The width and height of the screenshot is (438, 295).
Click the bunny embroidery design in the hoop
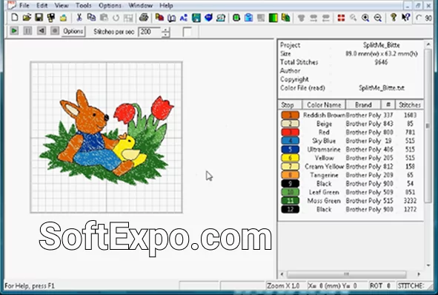107,137
